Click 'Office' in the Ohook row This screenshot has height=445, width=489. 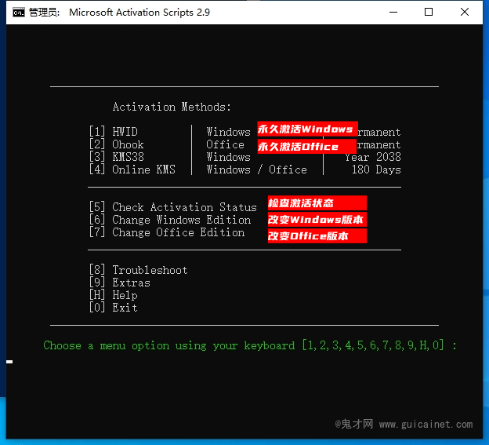click(225, 144)
